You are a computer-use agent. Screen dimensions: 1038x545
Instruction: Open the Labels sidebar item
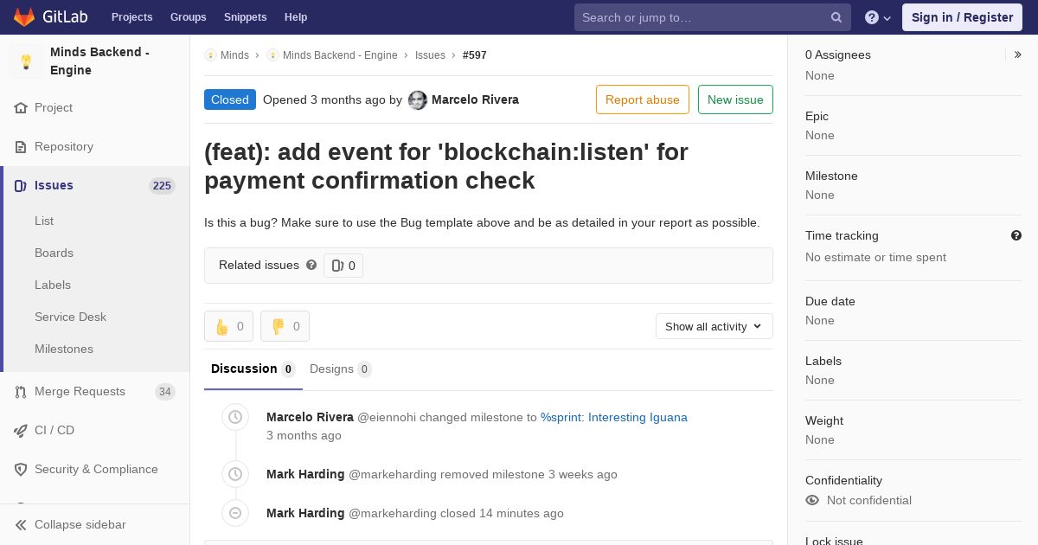53,285
